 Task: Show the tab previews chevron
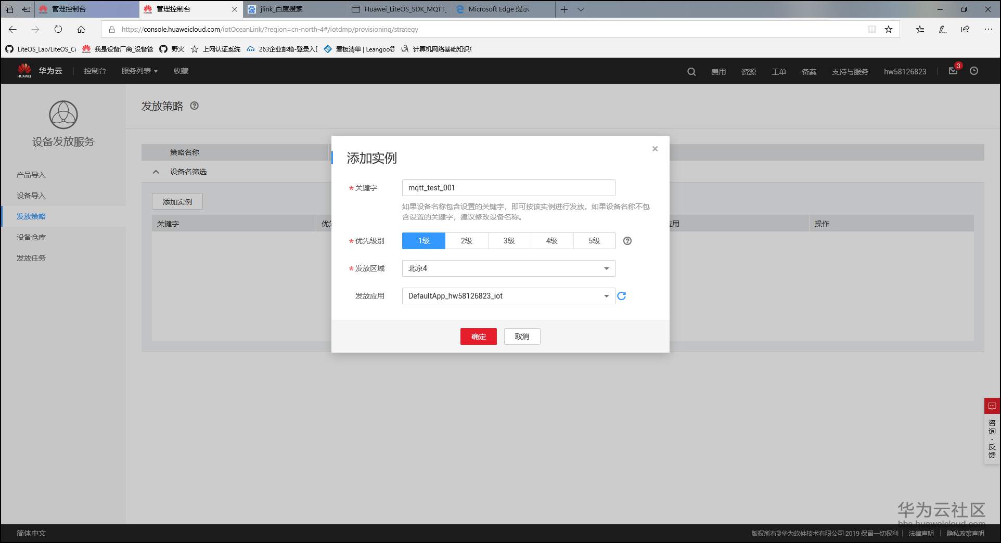581,9
